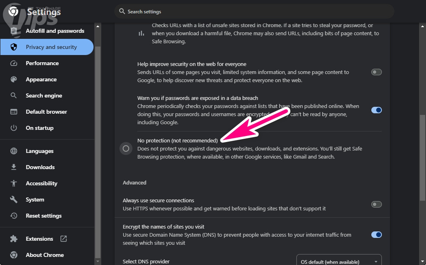426x265 pixels.
Task: Click the sidebar scroll up arrow
Action: (98, 26)
